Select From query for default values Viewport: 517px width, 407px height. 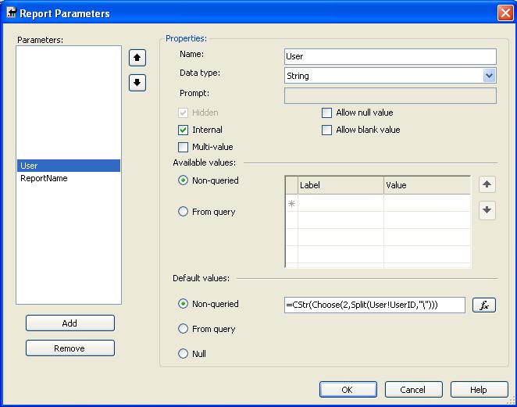[184, 329]
